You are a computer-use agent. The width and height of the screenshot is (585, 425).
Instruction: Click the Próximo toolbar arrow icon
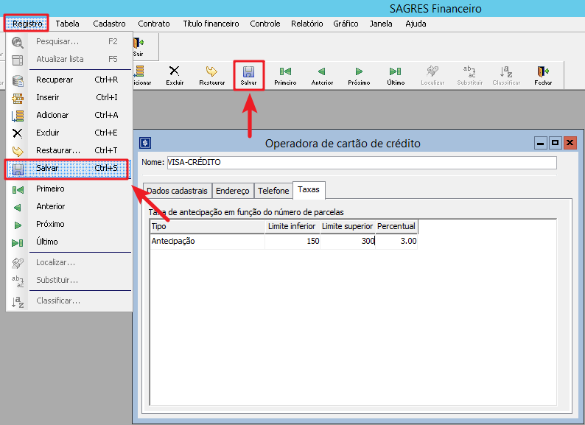[x=359, y=75]
